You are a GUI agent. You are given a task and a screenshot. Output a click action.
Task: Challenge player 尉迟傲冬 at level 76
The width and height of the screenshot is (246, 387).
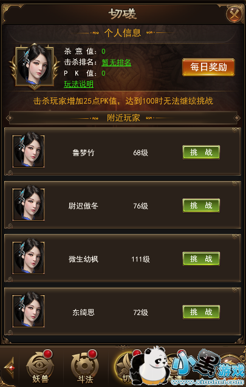pyautogui.click(x=201, y=205)
